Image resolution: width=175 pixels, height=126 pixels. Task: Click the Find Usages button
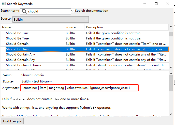[x=12, y=121]
